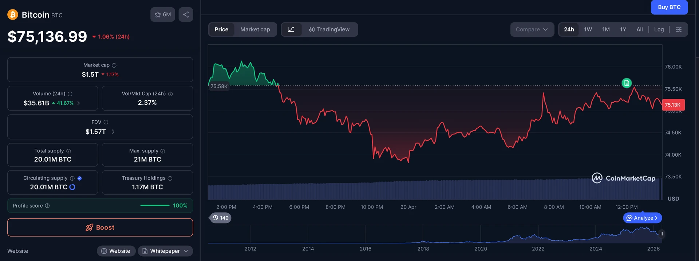
Task: Click the 2.37% Vol/Mkt Cap value
Action: (147, 103)
